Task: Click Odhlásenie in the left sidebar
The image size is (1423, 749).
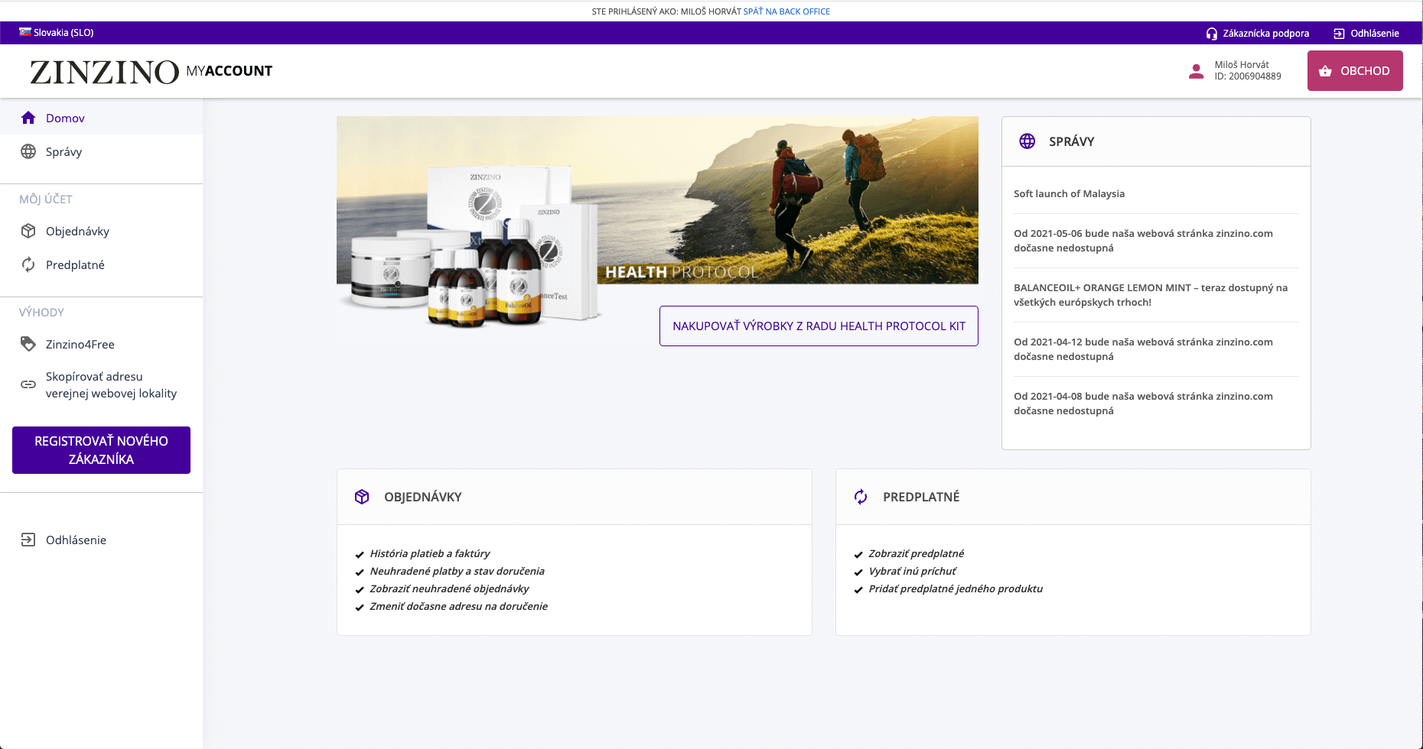Action: click(101, 540)
